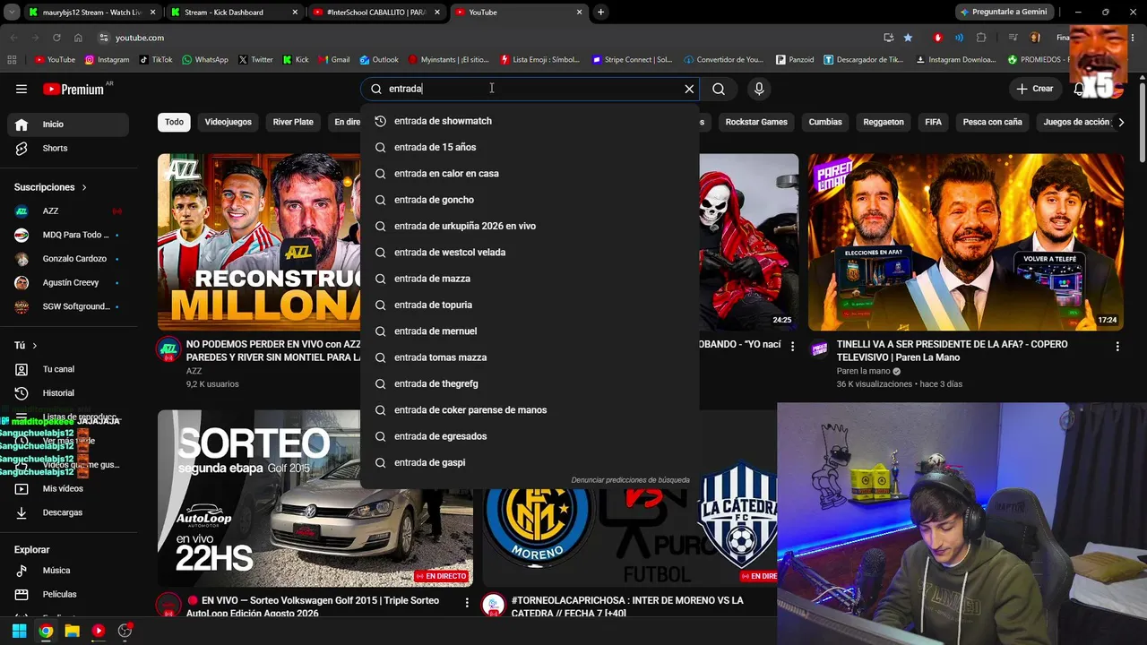Image resolution: width=1147 pixels, height=645 pixels.
Task: Select the Cumbias filter chip
Action: tap(825, 122)
